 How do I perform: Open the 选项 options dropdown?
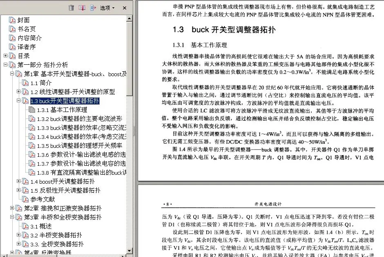pos(107,8)
